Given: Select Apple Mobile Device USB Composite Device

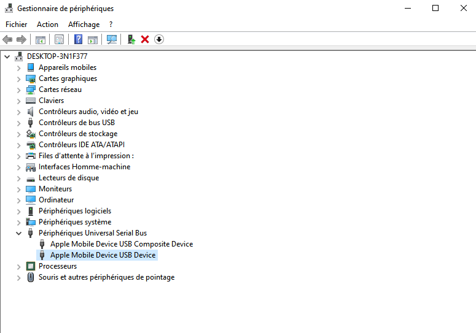Looking at the screenshot, I should click(x=121, y=244).
